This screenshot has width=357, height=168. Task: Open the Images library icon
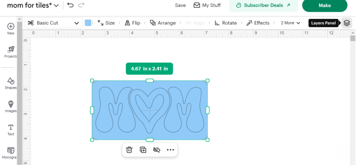(11, 104)
